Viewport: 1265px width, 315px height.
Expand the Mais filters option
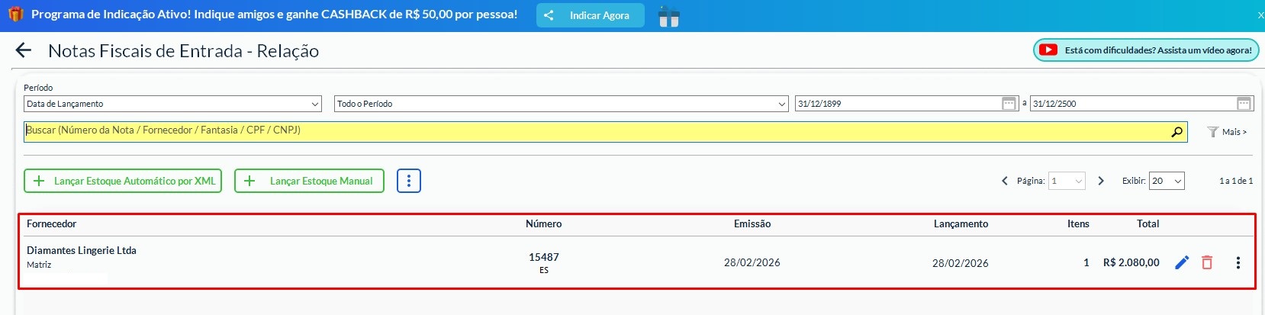[1228, 132]
